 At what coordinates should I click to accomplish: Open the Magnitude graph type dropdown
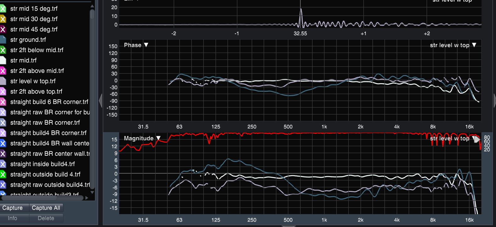click(x=142, y=138)
